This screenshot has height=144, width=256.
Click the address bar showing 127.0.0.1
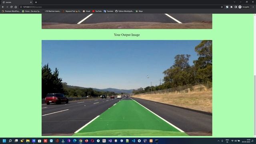point(121,7)
